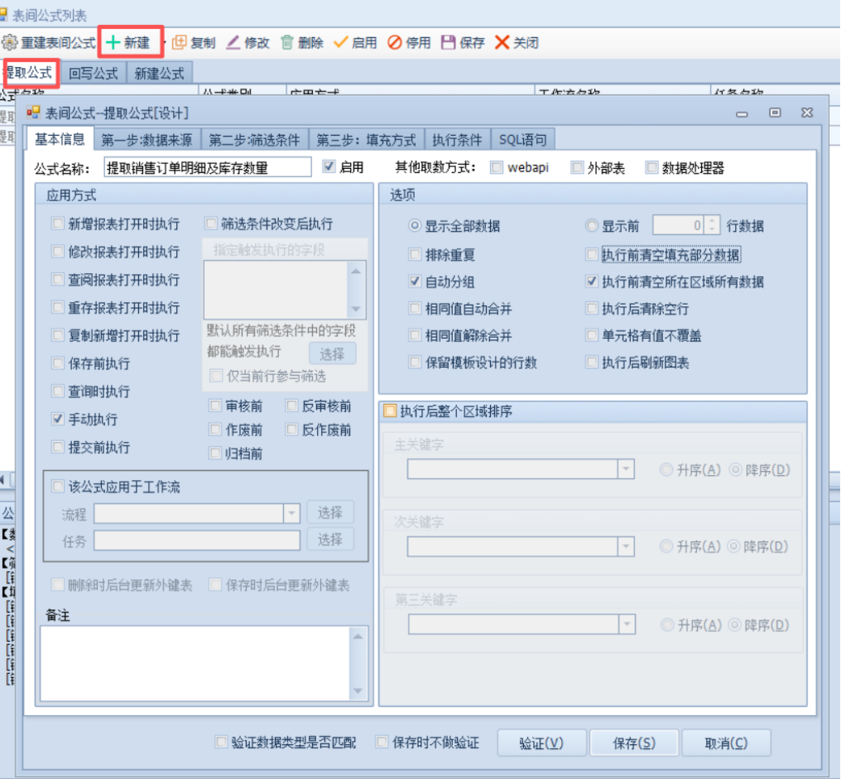This screenshot has width=841, height=779.
Task: Click the 删除 trash bin icon
Action: (287, 43)
